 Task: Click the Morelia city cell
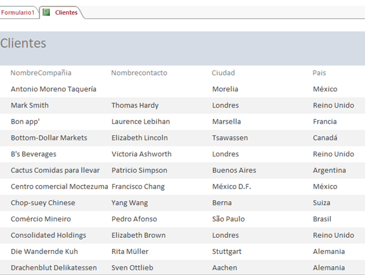click(225, 89)
